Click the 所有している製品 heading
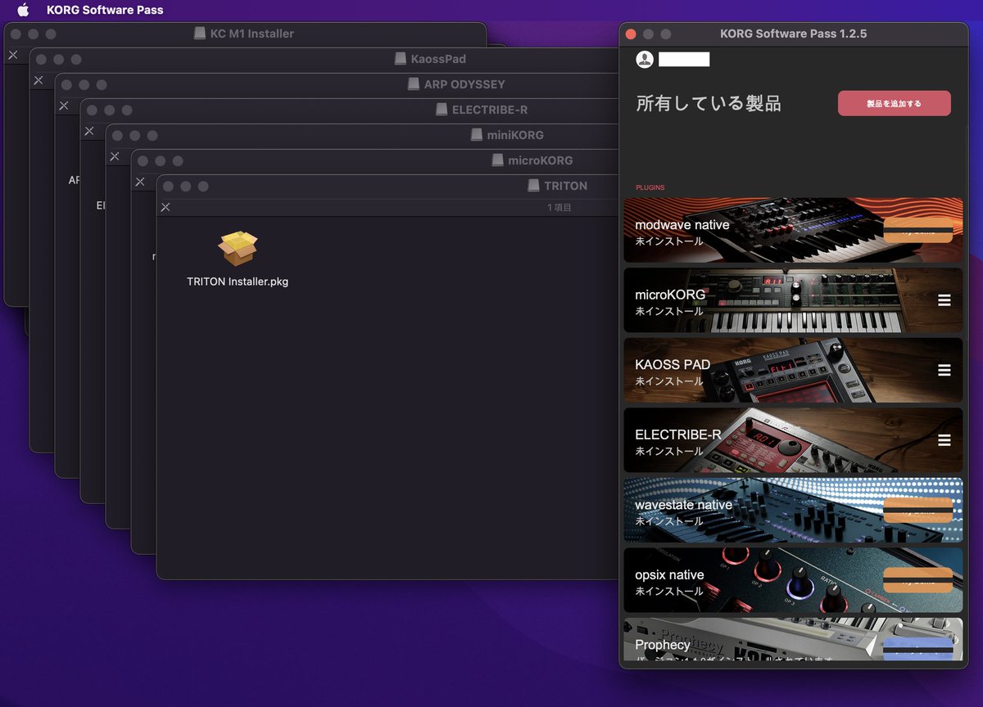983x707 pixels. tap(709, 103)
